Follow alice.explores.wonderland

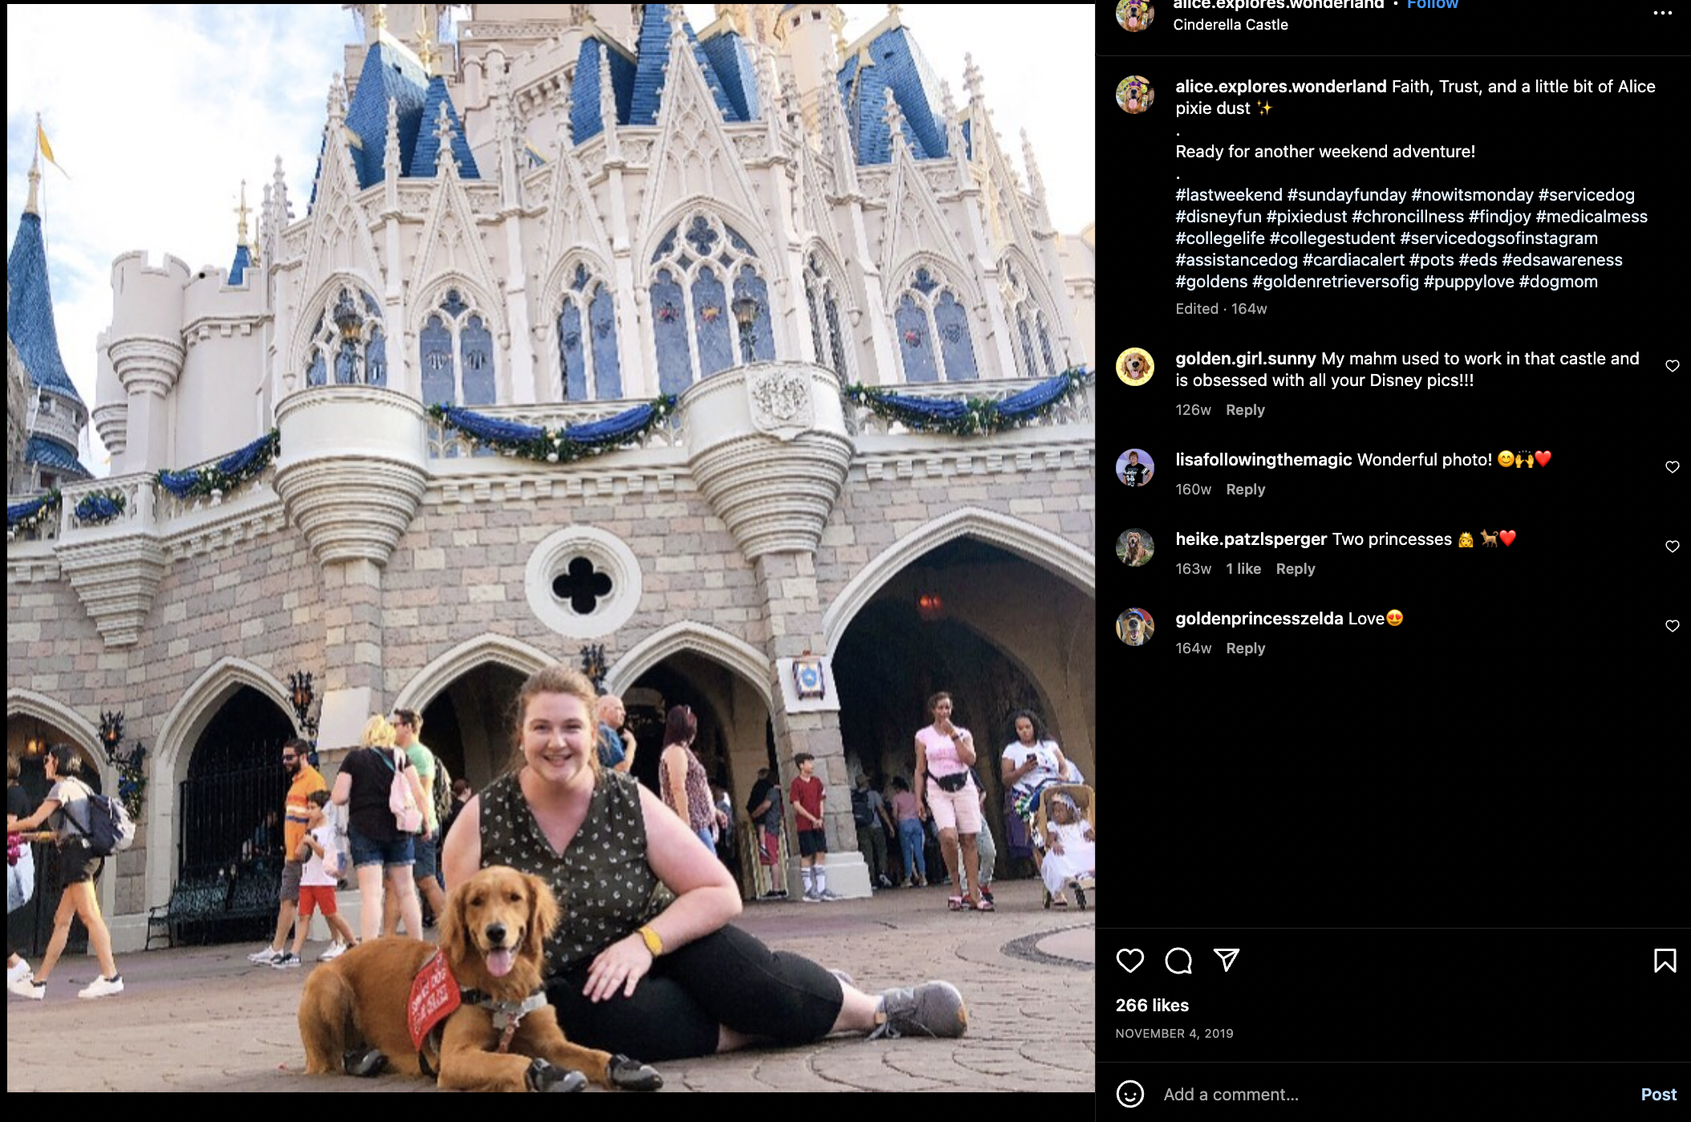[x=1432, y=4]
